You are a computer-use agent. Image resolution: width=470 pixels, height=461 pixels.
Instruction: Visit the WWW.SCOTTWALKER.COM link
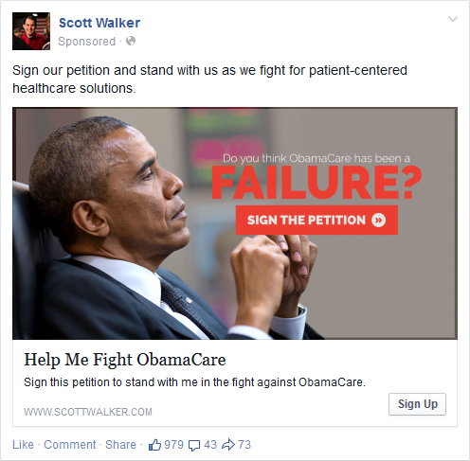point(88,412)
